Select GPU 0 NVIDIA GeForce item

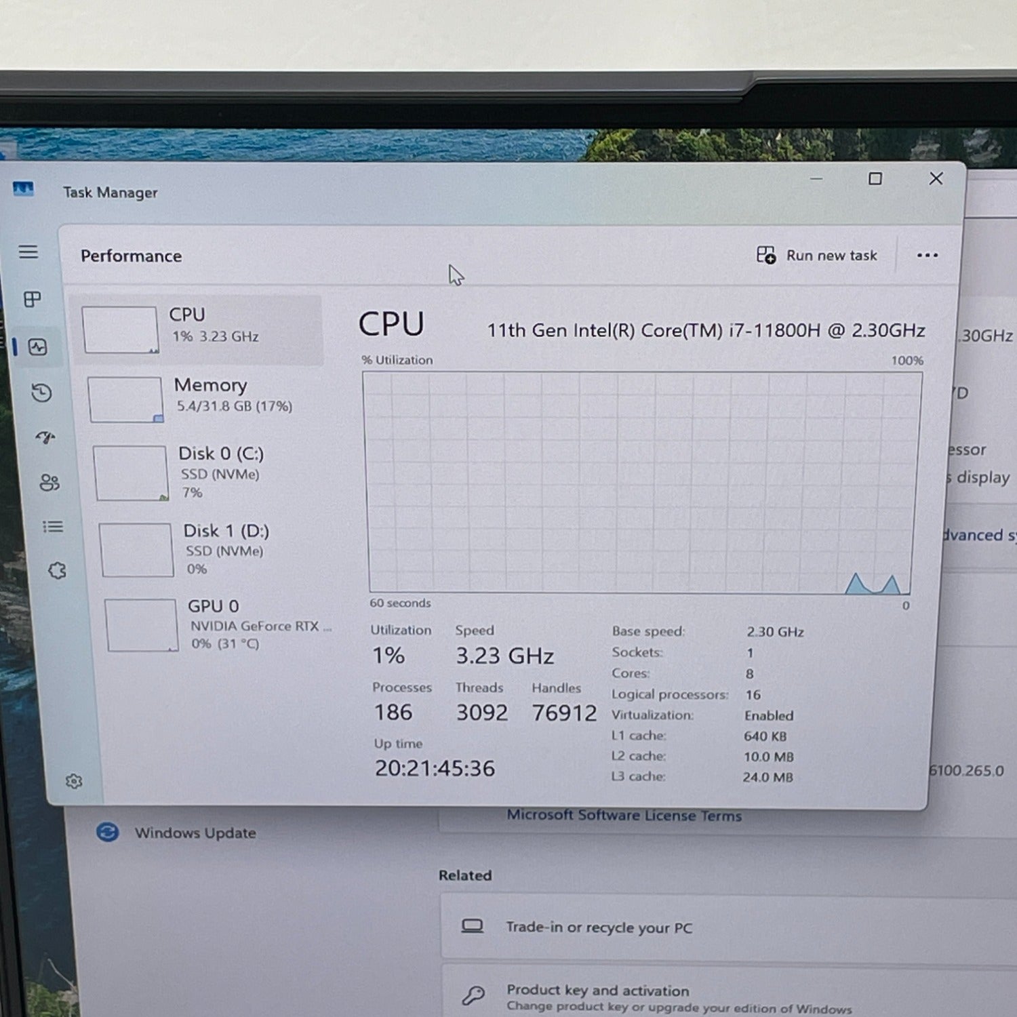(217, 624)
